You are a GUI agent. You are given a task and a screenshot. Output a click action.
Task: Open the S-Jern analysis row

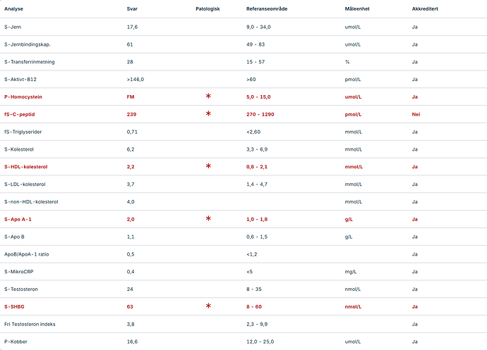tap(243, 27)
